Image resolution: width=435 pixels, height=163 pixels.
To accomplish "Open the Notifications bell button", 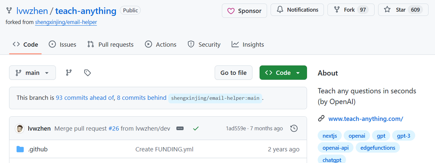I will point(297,10).
